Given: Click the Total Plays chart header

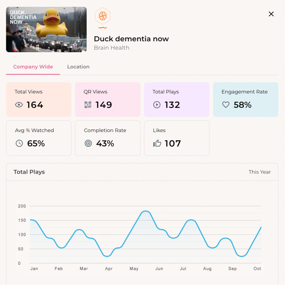Looking at the screenshot, I should click(29, 172).
